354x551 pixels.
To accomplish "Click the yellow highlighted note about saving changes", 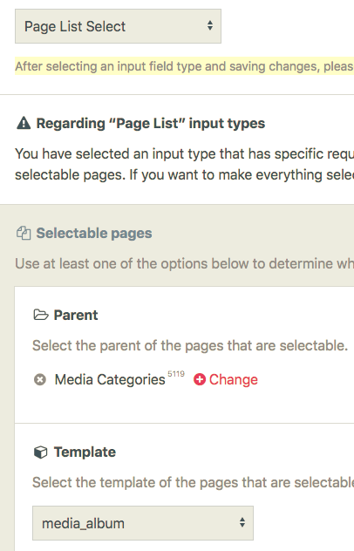I will click(184, 66).
